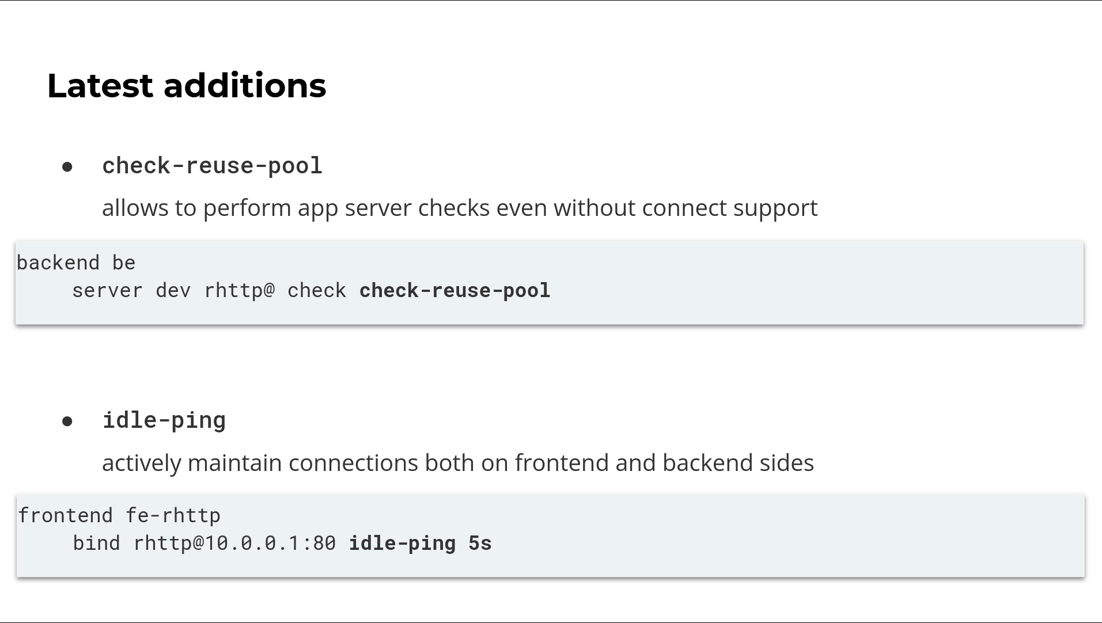This screenshot has width=1102, height=623.
Task: Click 'rhttp@' in the server line
Action: [x=240, y=290]
